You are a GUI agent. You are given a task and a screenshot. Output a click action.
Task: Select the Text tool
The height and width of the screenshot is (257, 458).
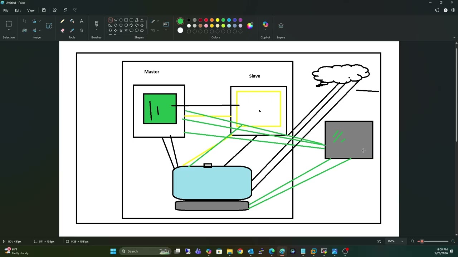point(82,21)
